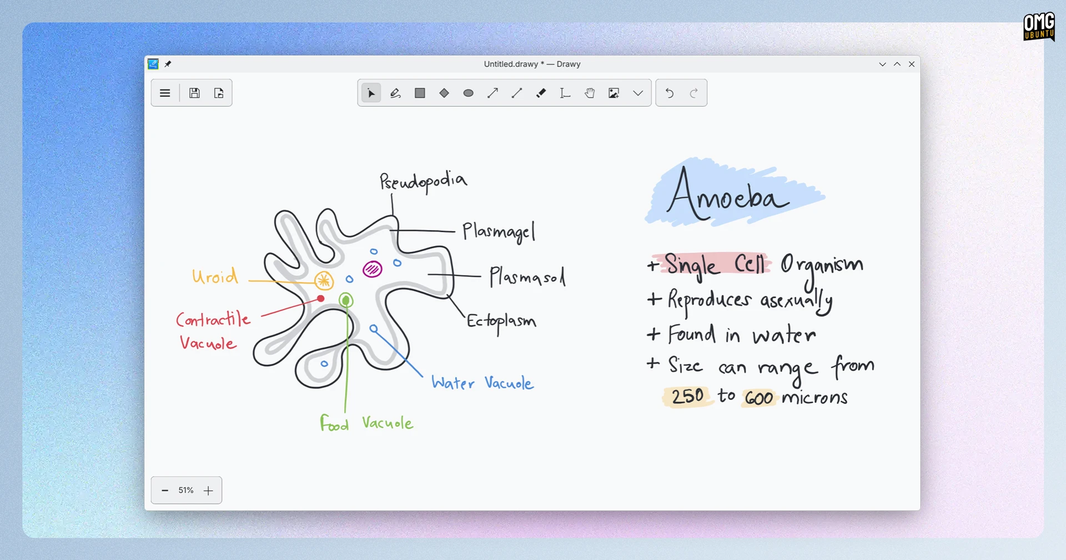
Task: Undo the last action
Action: tap(670, 93)
